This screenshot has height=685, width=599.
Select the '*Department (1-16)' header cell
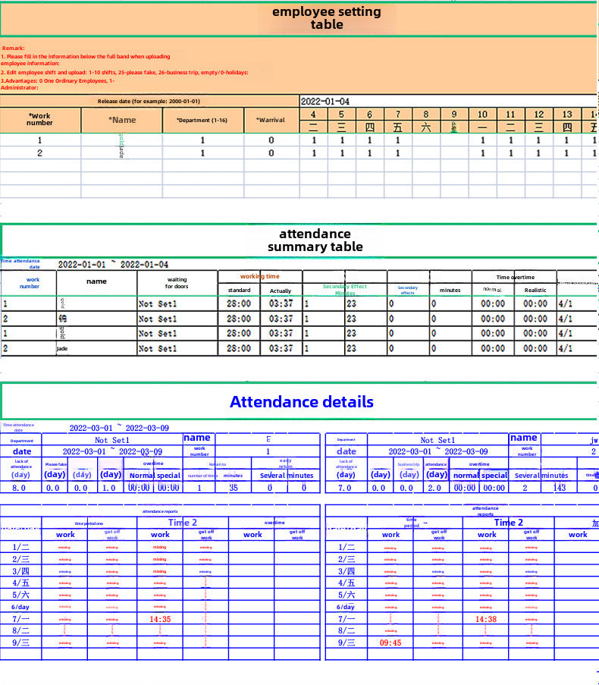pos(202,120)
